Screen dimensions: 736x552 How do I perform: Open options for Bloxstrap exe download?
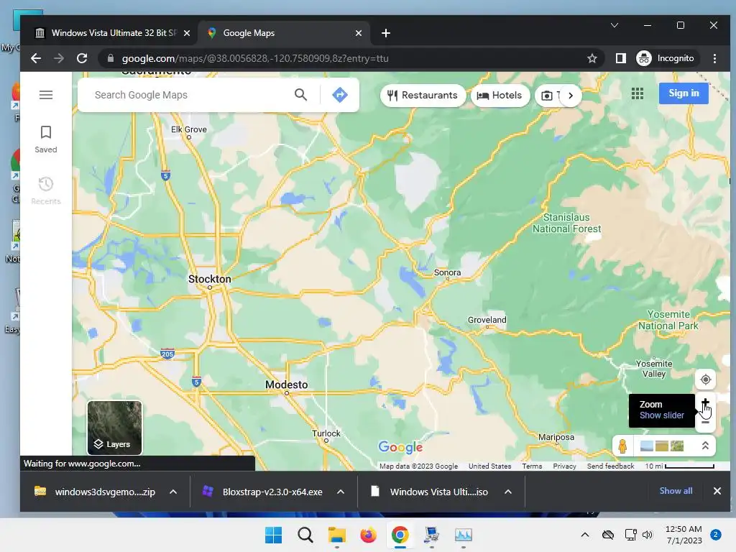click(341, 492)
